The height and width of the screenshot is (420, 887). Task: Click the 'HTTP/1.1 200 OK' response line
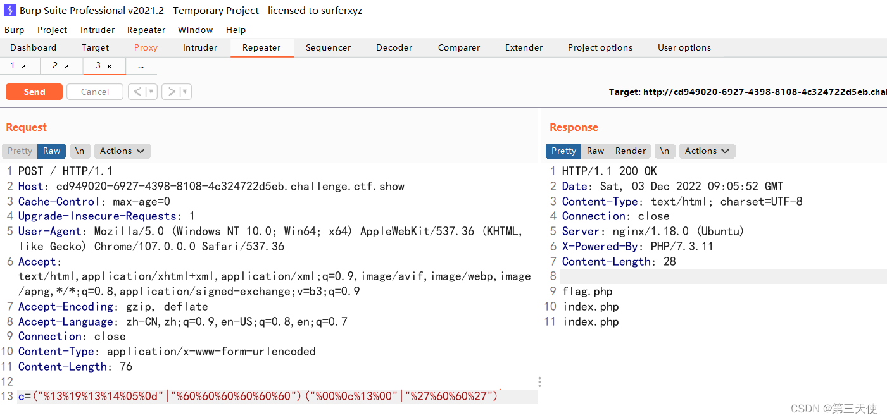[610, 171]
